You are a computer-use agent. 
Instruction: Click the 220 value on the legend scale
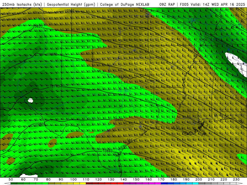(x=224, y=179)
